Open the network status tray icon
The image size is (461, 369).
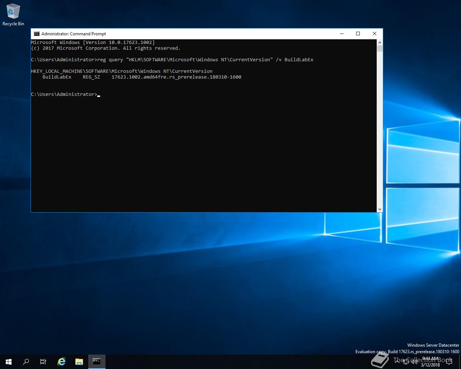pyautogui.click(x=406, y=362)
